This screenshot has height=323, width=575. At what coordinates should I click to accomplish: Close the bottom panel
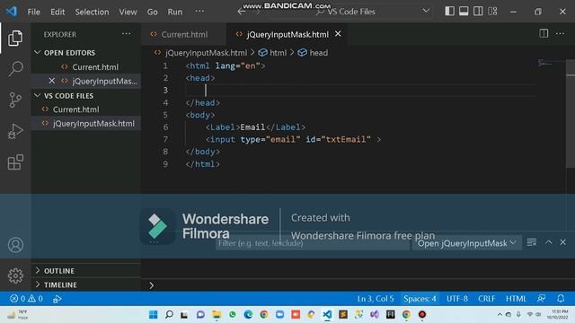(563, 242)
